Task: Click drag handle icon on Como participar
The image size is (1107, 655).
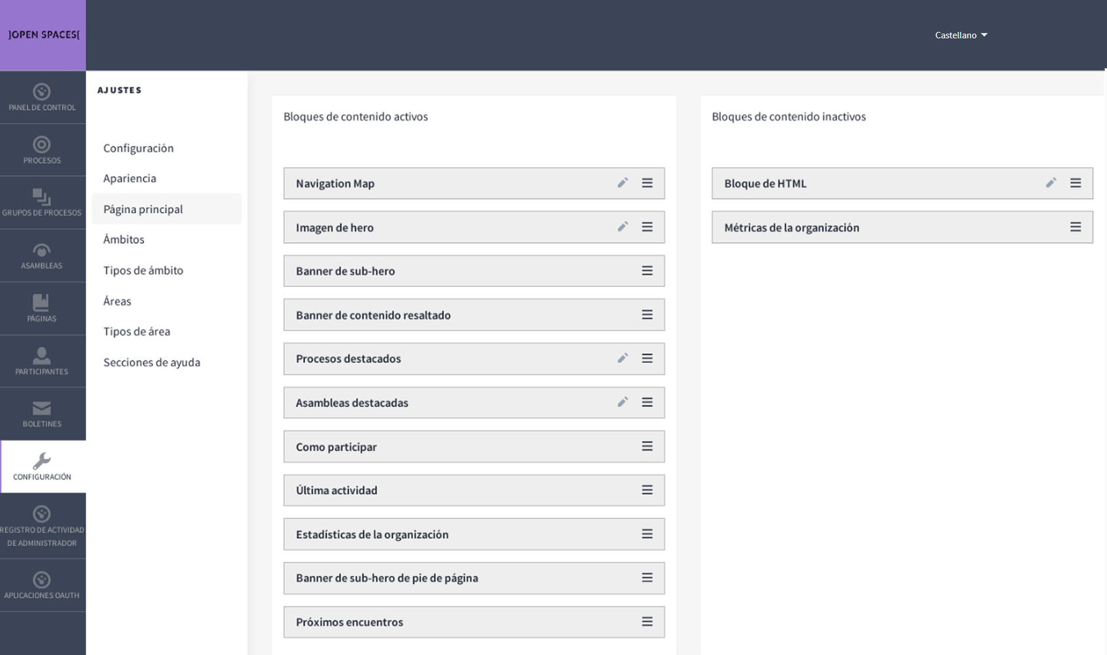Action: [647, 446]
